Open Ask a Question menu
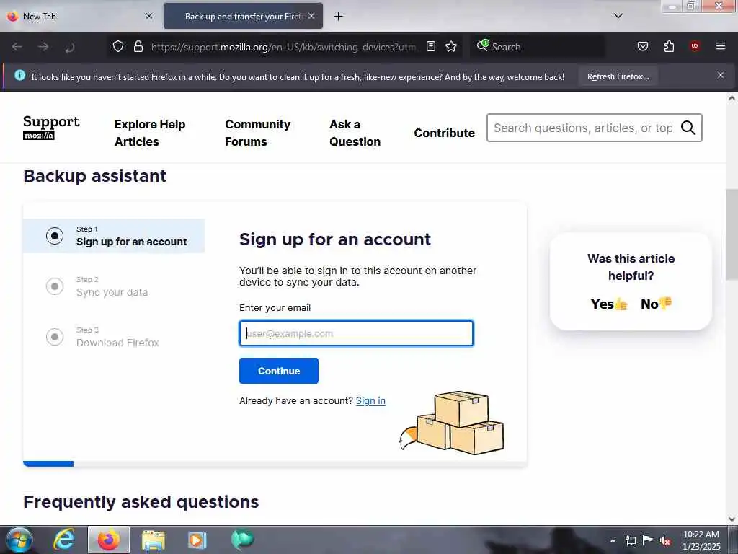Screen dimensions: 738x554 click(355, 133)
